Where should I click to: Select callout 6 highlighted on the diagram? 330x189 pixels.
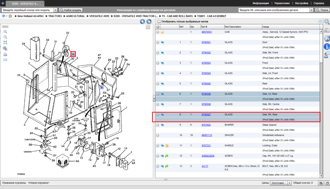102,87
